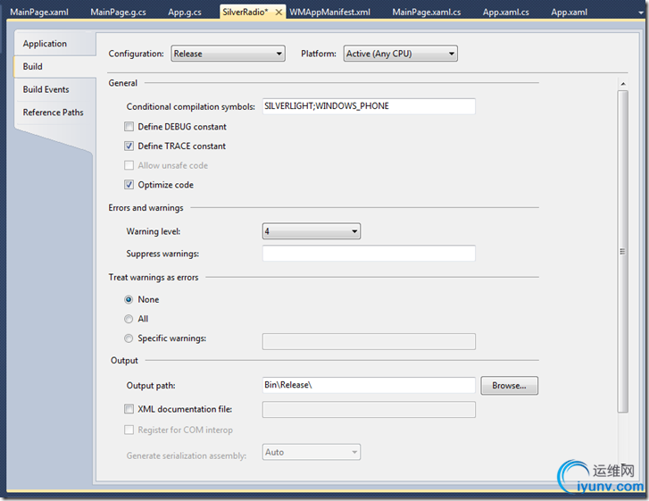The width and height of the screenshot is (649, 501).
Task: Toggle Register for COM interop checkbox
Action: pos(129,430)
